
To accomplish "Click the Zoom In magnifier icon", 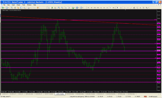I will click(x=59, y=8).
